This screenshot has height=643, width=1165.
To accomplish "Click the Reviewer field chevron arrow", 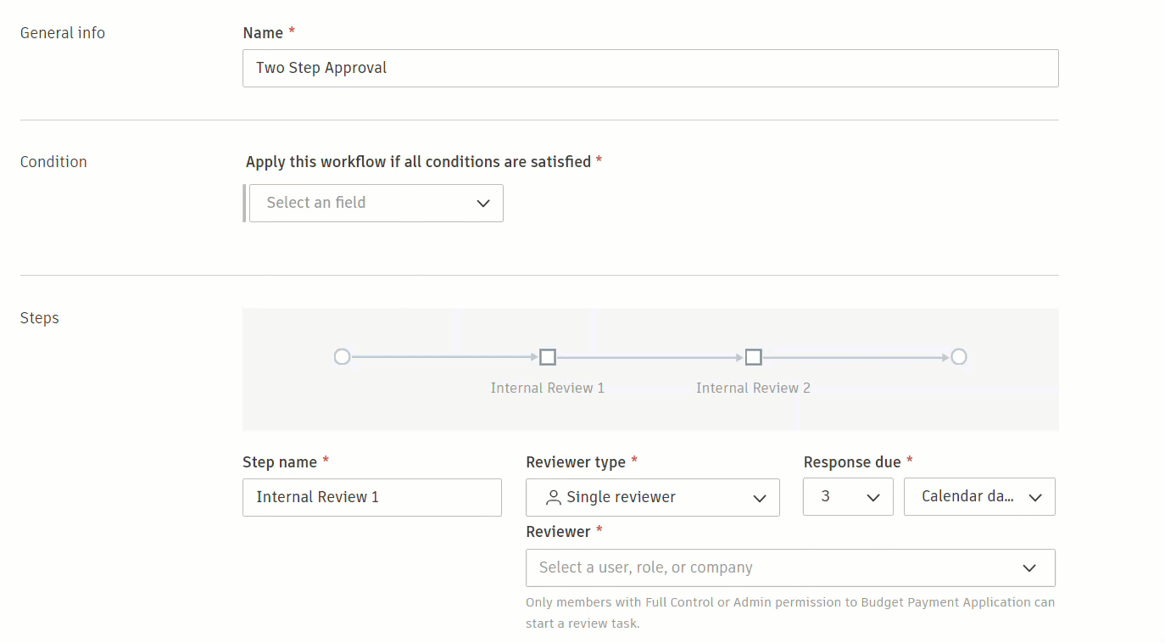I will 1029,568.
